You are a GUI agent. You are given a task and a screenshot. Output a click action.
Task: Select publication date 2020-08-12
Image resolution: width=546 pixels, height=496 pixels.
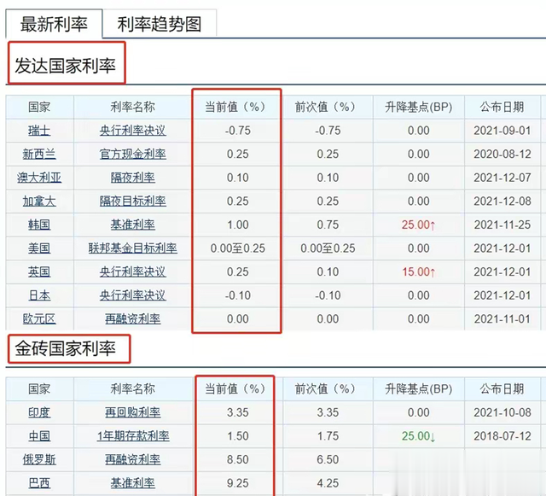(x=502, y=154)
